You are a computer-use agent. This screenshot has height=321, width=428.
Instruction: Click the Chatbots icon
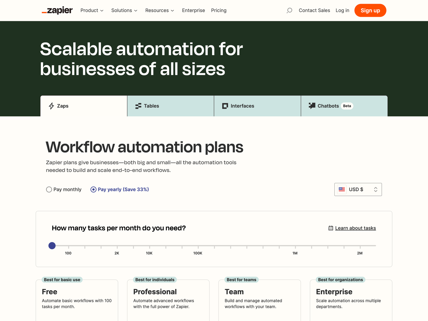click(312, 106)
